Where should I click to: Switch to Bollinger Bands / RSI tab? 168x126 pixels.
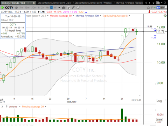[13, 3]
